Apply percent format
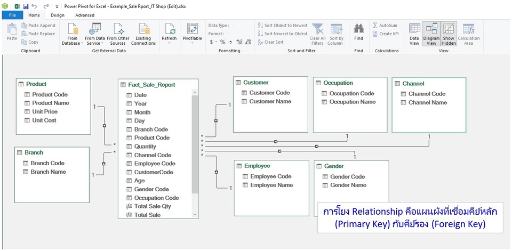 (x=223, y=42)
